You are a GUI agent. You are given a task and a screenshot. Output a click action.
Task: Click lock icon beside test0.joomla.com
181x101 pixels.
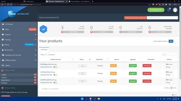tap(54, 72)
